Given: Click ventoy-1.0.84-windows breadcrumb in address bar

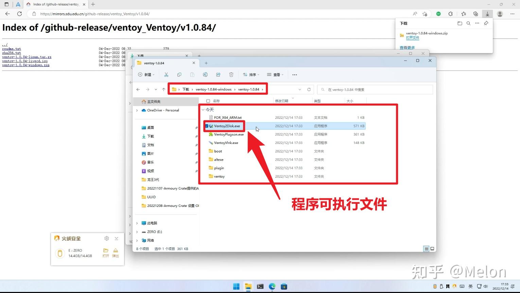Looking at the screenshot, I should [213, 89].
